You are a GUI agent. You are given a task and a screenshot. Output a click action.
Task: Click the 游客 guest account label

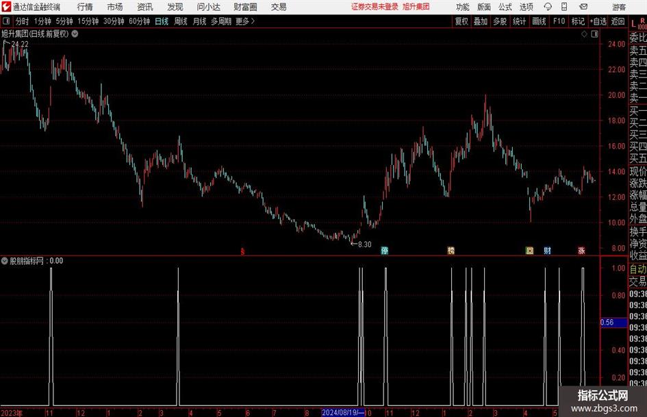pos(619,7)
